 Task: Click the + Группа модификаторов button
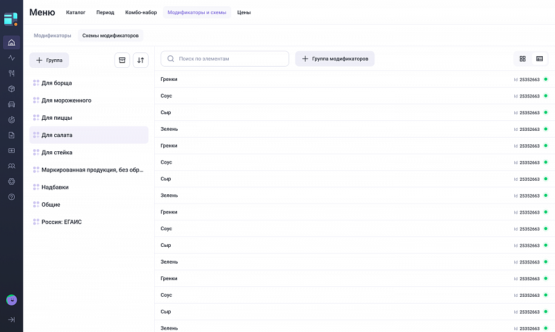(x=335, y=59)
